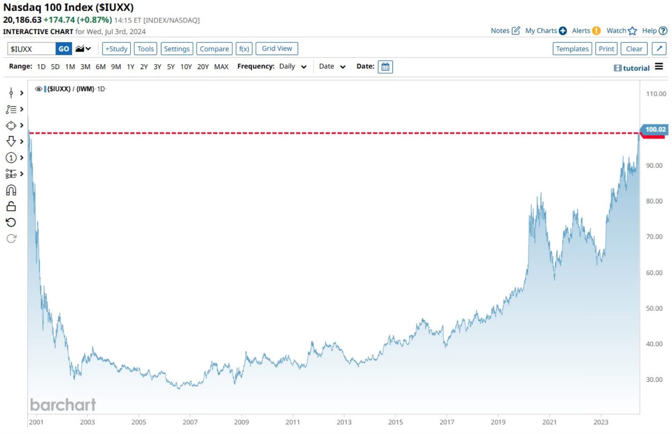
Task: Select the 9M range
Action: tap(116, 67)
